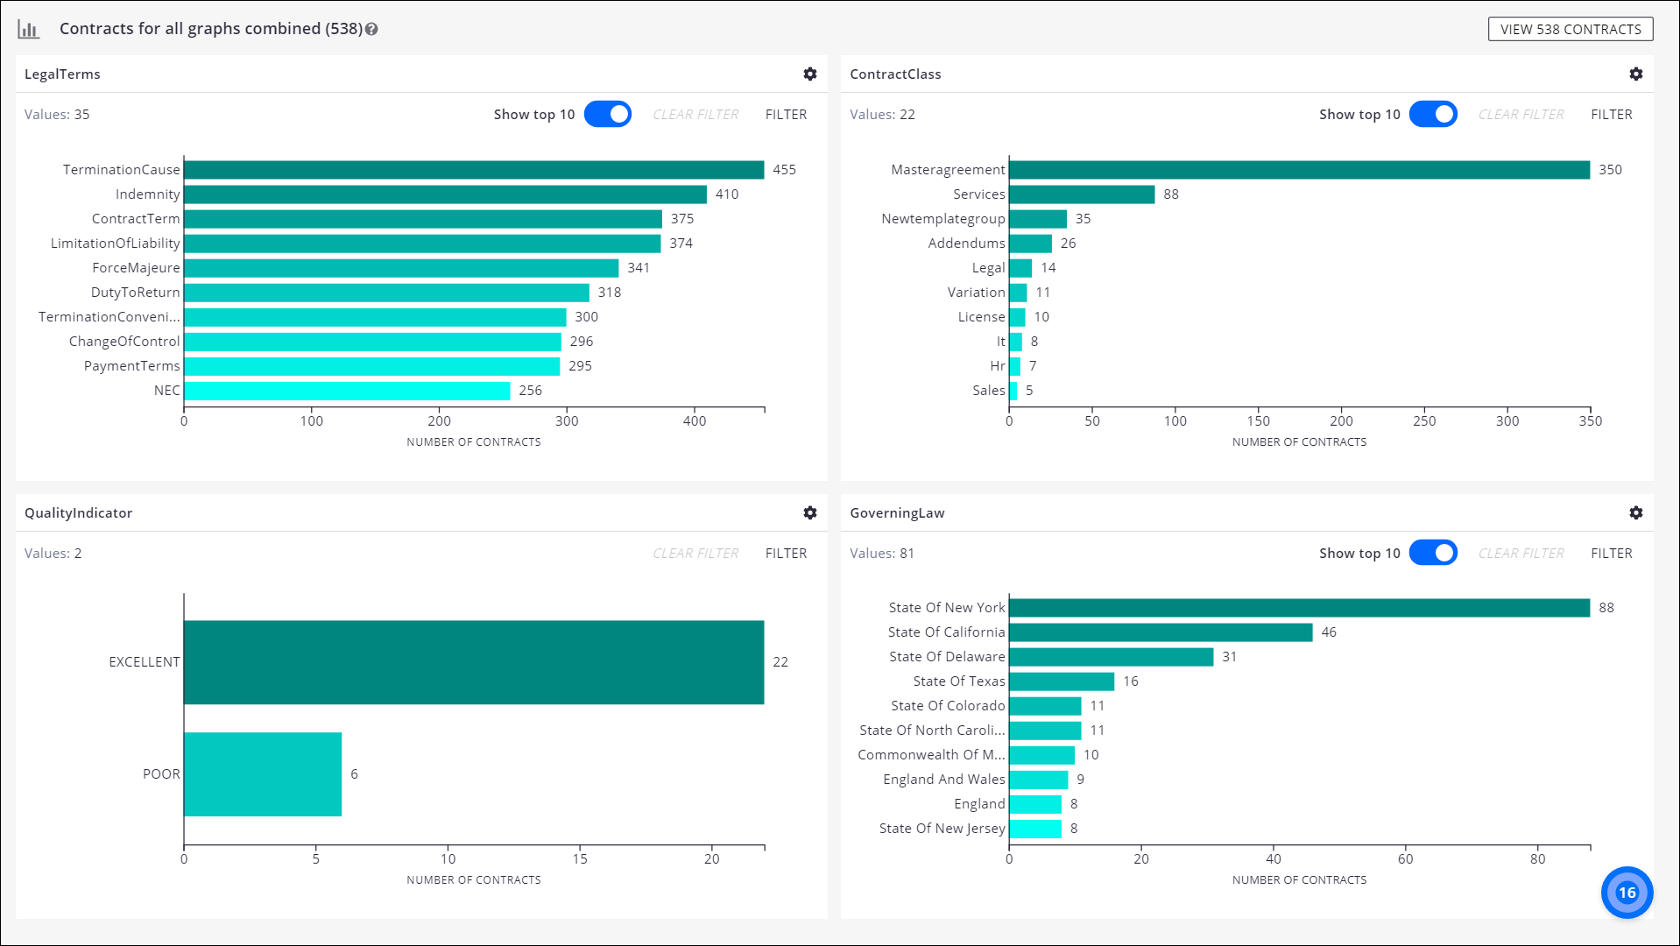
Task: Click the EXCELLENT quality bar
Action: tap(473, 662)
